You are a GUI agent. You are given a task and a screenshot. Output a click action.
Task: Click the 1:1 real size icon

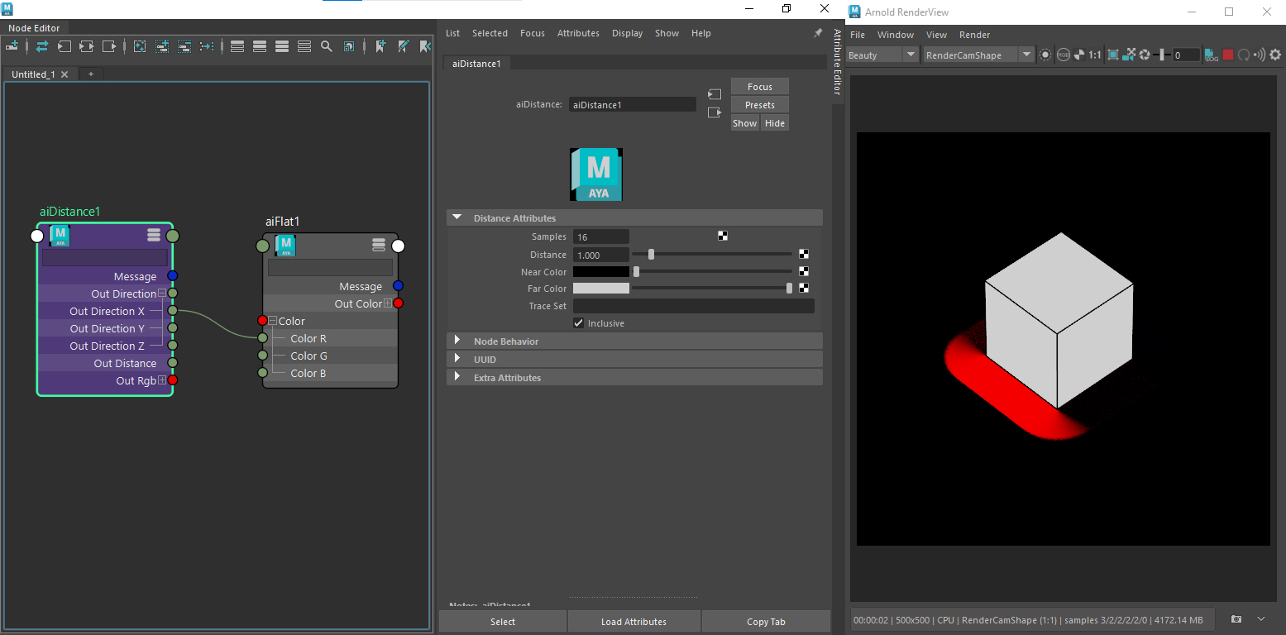click(x=1095, y=55)
